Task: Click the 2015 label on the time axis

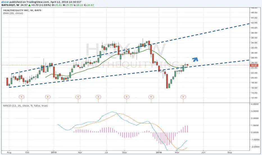Action: [54, 152]
